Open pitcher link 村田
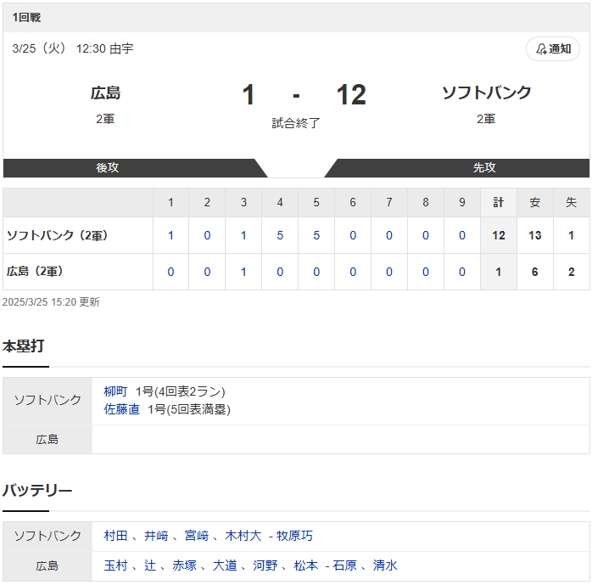Viewport: 592px width, 585px height. 115,536
